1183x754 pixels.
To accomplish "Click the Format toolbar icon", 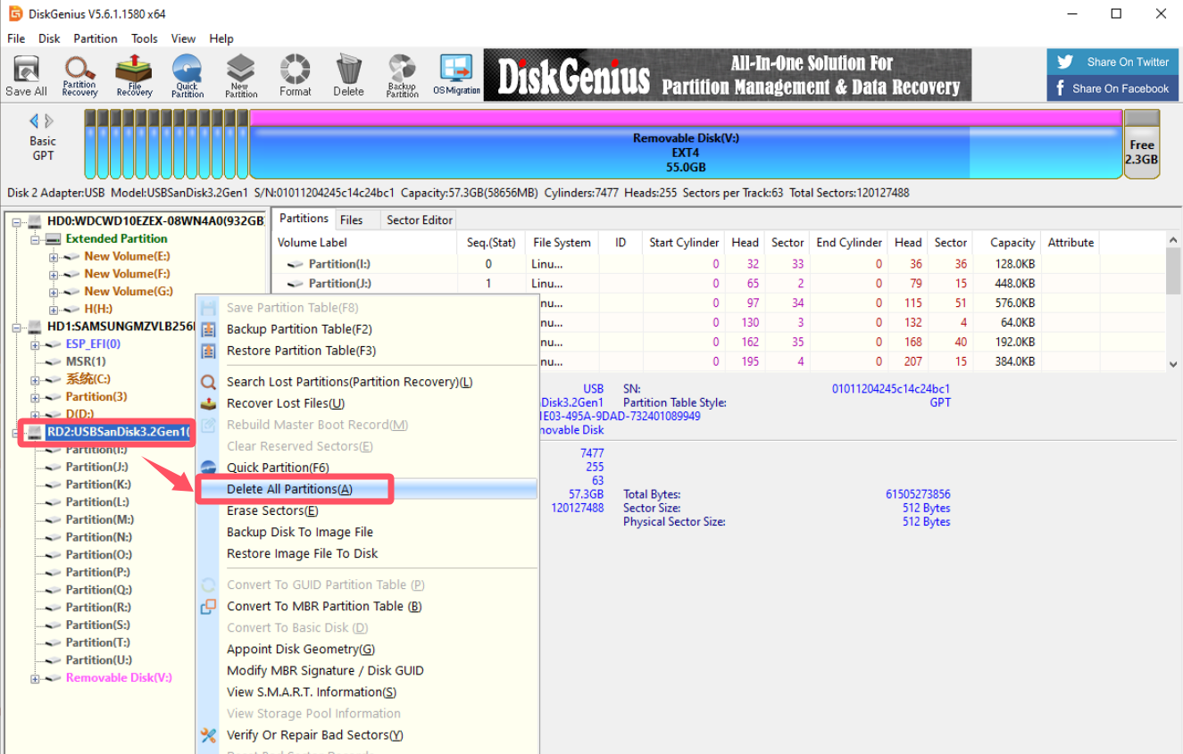I will (x=295, y=75).
